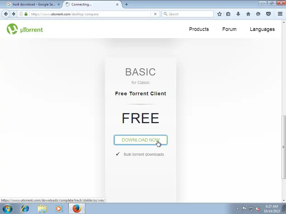Click the page vertical scrollbar thumb

[x=284, y=147]
